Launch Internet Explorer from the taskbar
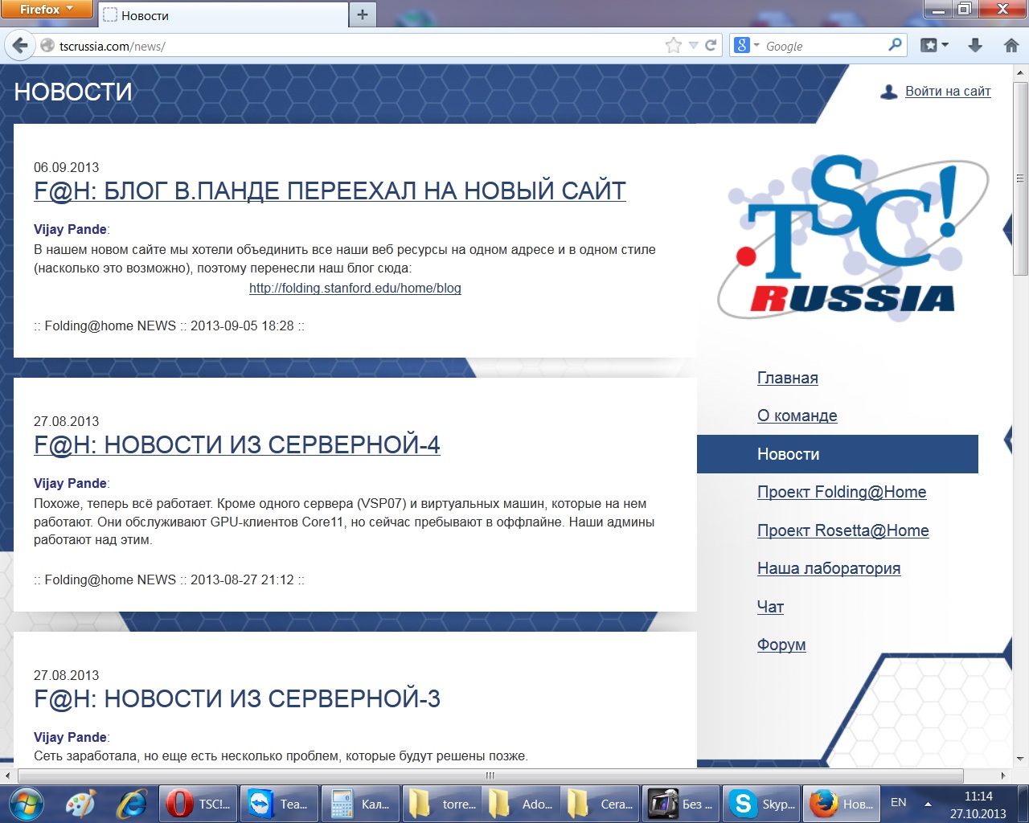Viewport: 1029px width, 823px height. 132,804
